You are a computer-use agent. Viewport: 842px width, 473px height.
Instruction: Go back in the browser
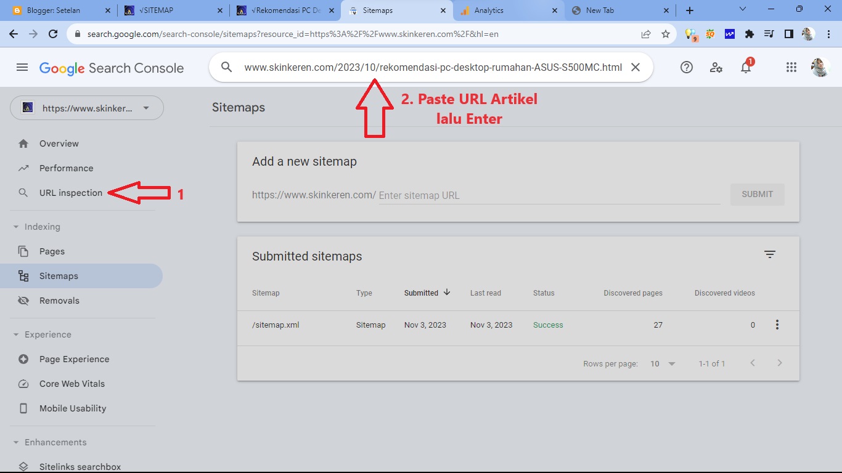click(x=14, y=34)
